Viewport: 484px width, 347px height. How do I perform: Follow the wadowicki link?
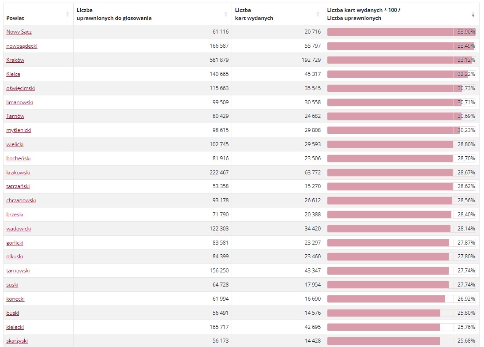(x=19, y=228)
